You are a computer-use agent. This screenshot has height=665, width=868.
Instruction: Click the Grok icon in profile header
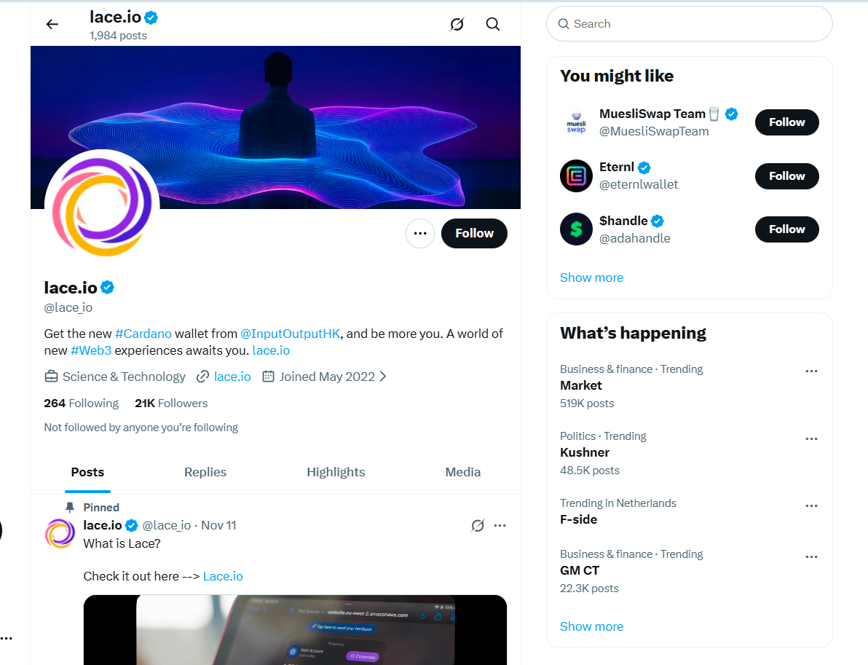pyautogui.click(x=457, y=24)
